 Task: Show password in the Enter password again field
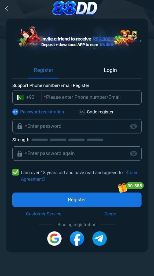click(134, 153)
